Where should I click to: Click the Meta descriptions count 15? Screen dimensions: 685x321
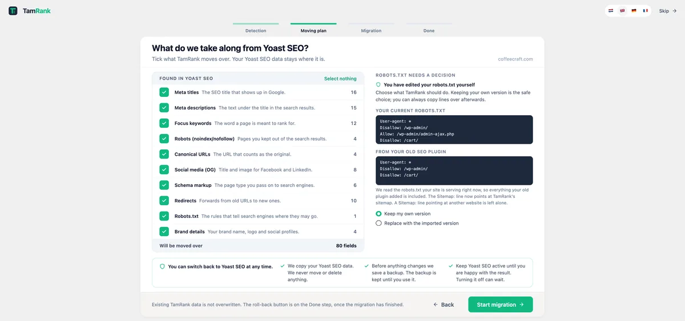[354, 108]
